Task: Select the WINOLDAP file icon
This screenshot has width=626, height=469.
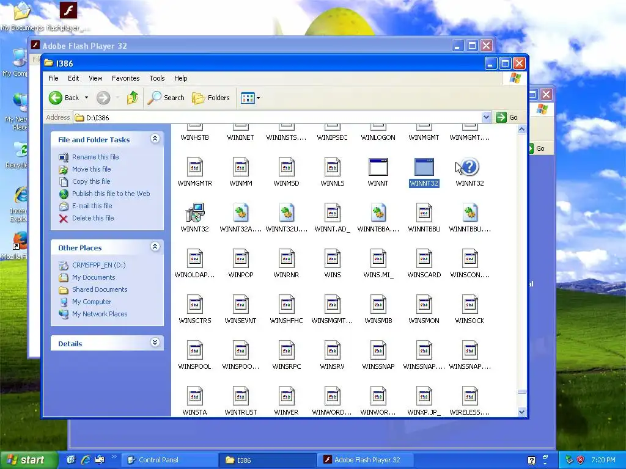Action: [195, 258]
